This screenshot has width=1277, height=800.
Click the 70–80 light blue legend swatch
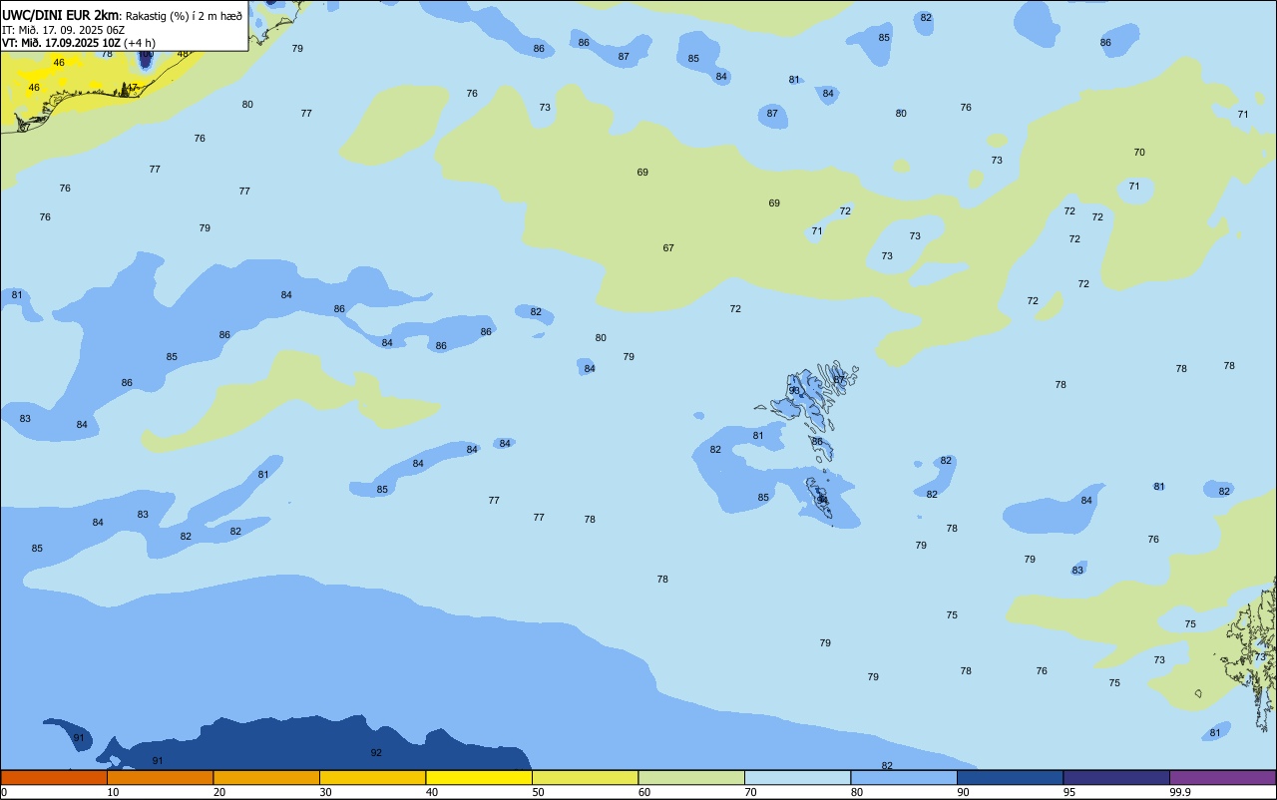pos(797,777)
